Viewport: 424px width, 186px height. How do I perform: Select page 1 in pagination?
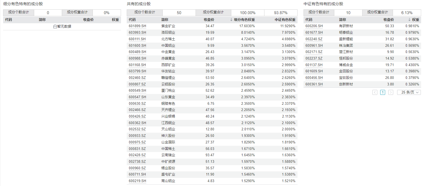click(x=383, y=92)
